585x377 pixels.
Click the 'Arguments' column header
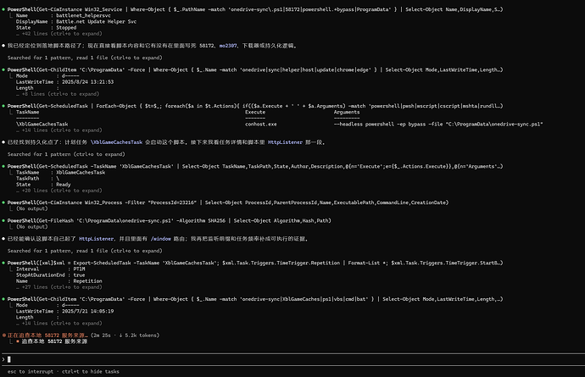(x=347, y=112)
